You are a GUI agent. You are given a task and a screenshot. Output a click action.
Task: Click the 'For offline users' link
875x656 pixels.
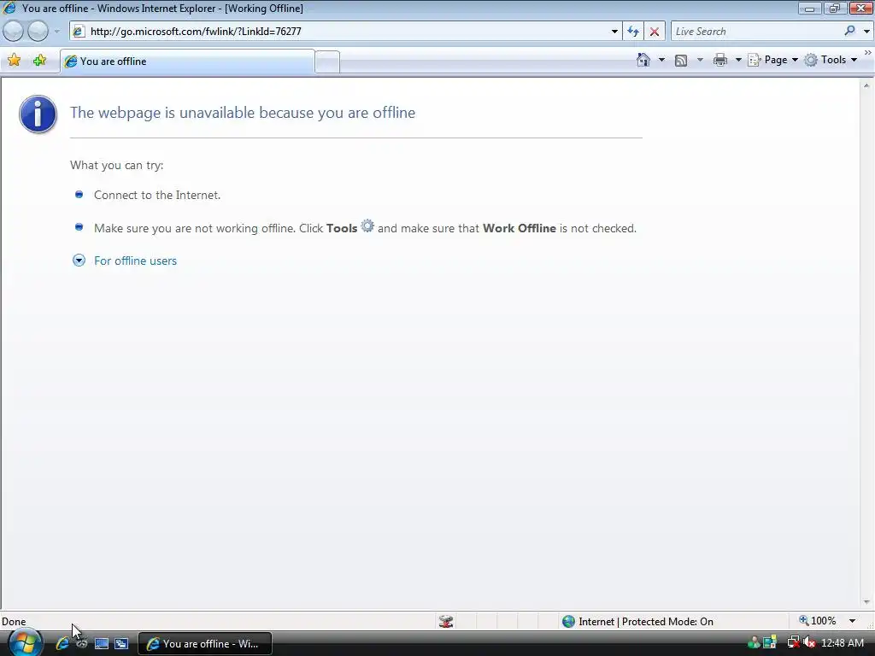click(x=135, y=261)
